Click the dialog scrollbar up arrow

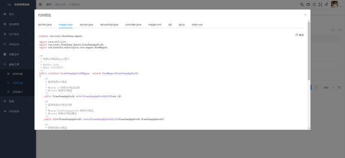(x=309, y=20)
